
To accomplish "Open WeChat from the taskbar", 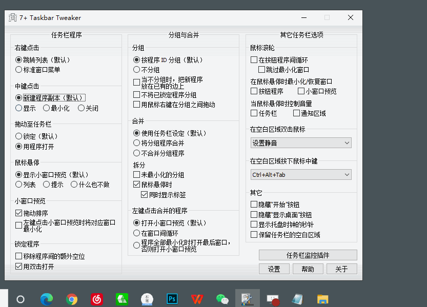I will pyautogui.click(x=222, y=299).
